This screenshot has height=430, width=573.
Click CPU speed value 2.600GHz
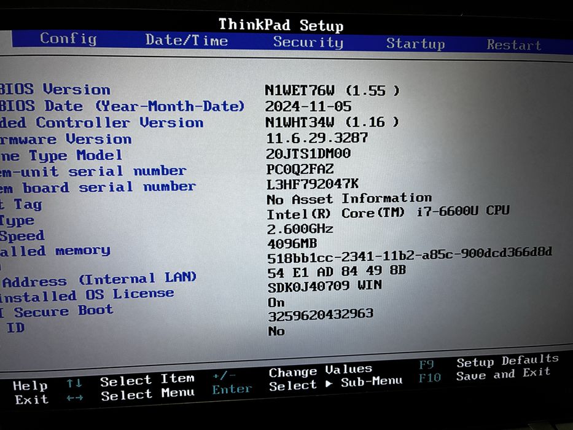pos(300,229)
